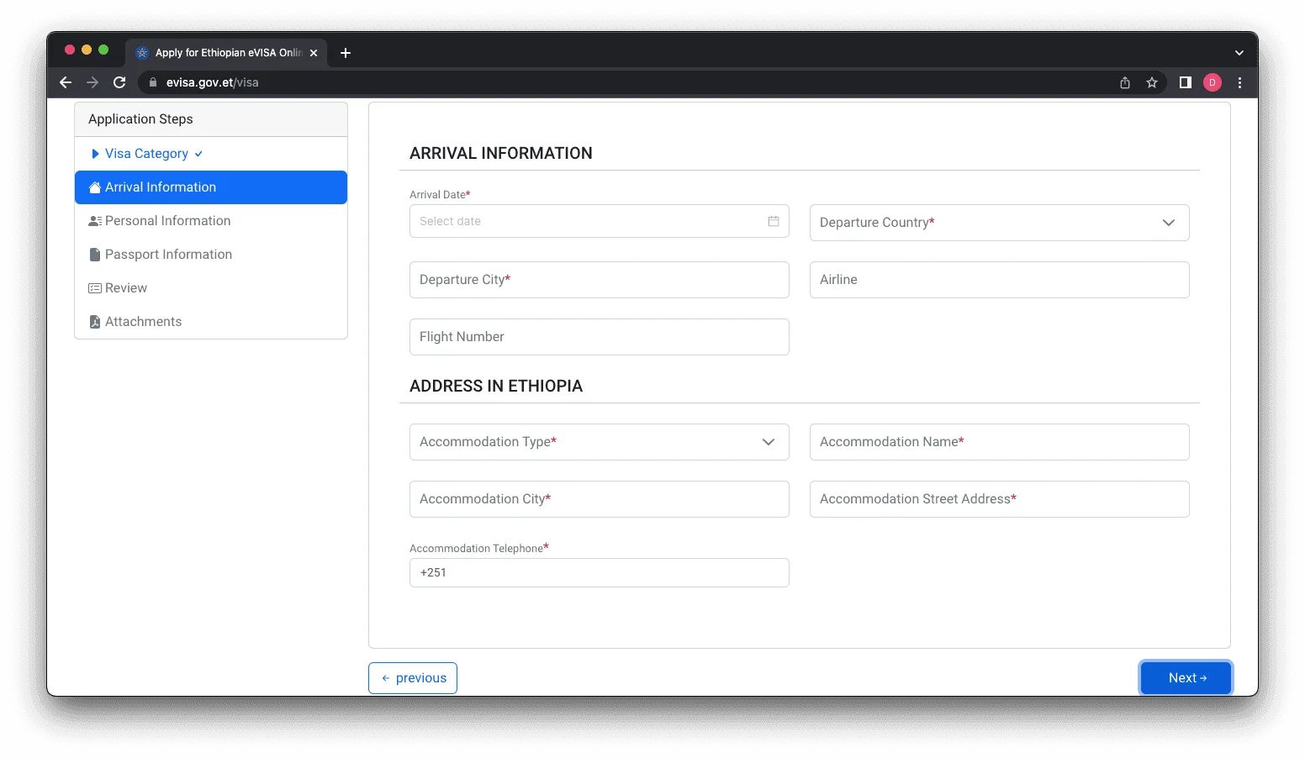Open a new browser tab

[x=345, y=53]
